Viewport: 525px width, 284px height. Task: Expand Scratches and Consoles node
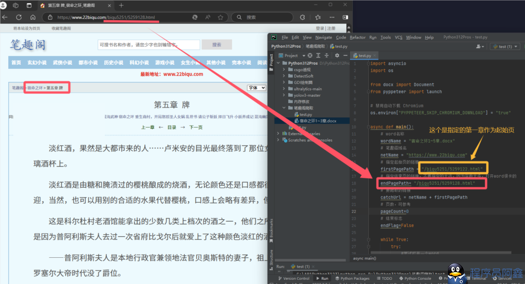click(x=278, y=140)
